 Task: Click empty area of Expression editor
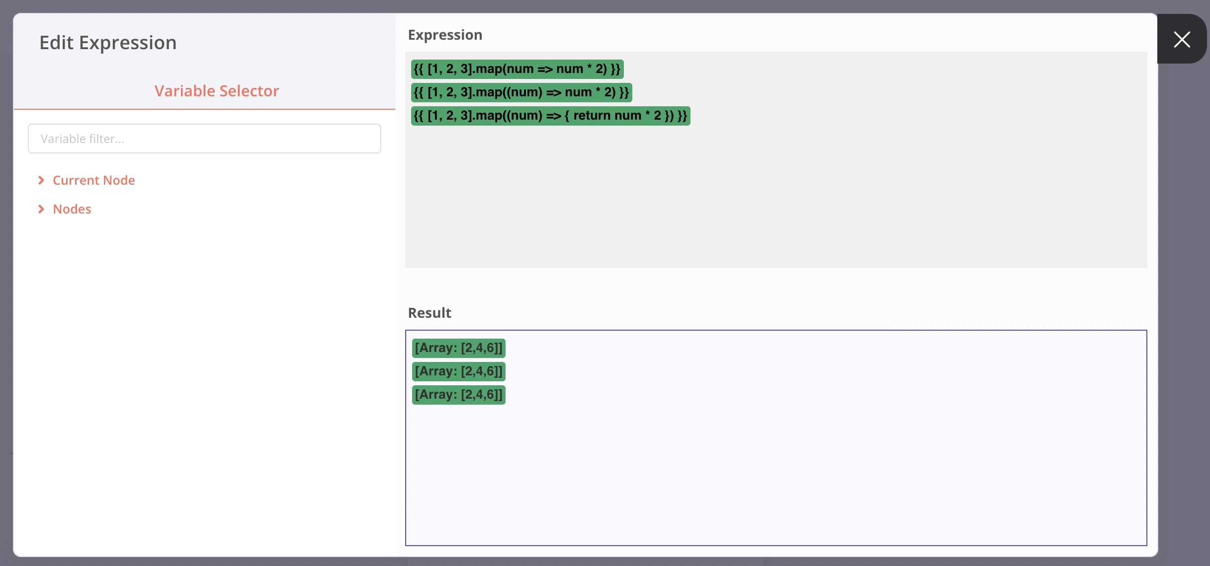pyautogui.click(x=776, y=199)
